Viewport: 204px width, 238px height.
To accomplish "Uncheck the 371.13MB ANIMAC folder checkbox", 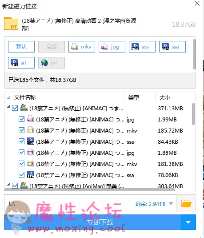I will (15, 108).
